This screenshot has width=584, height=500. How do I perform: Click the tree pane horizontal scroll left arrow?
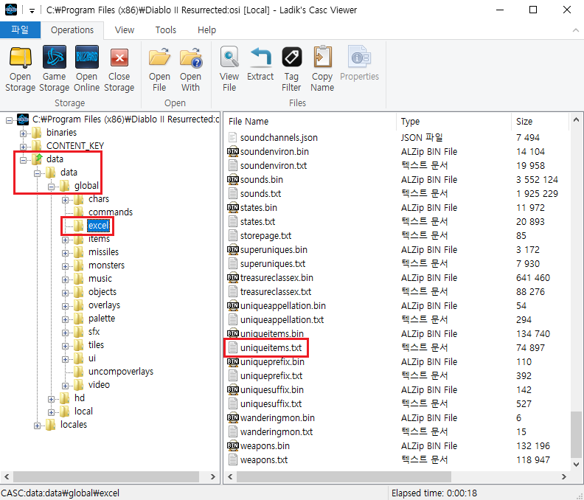[7, 476]
